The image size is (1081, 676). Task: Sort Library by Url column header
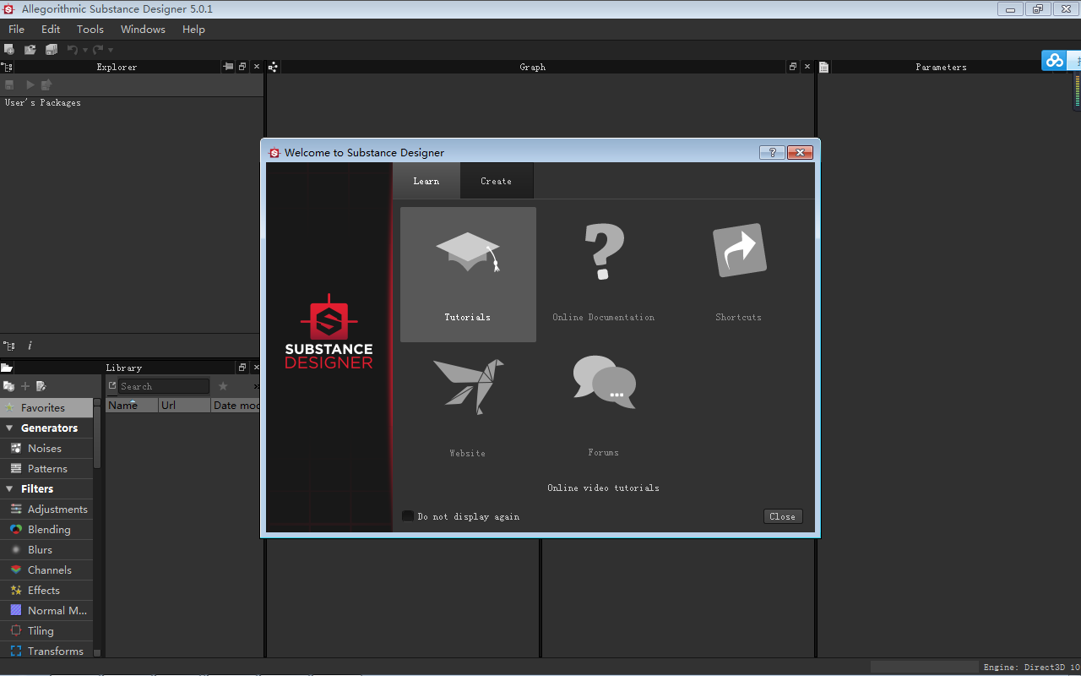coord(184,406)
